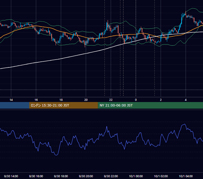Select the 0 hour label on price chart
This screenshot has width=203, height=179.
136,100
